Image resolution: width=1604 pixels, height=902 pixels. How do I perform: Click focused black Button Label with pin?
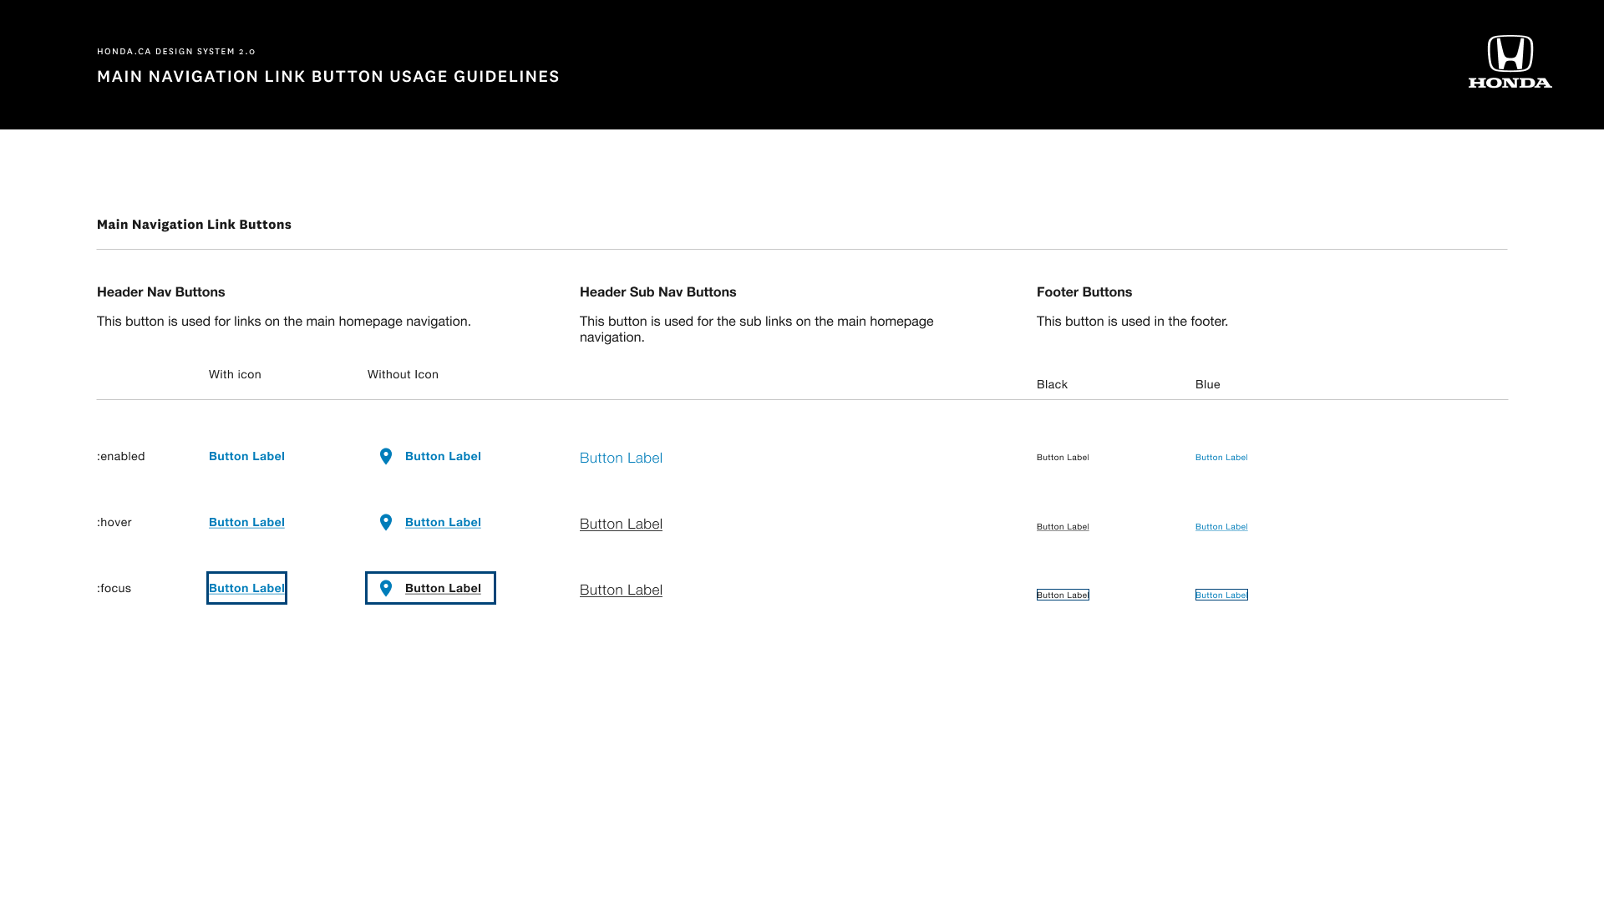pyautogui.click(x=443, y=588)
